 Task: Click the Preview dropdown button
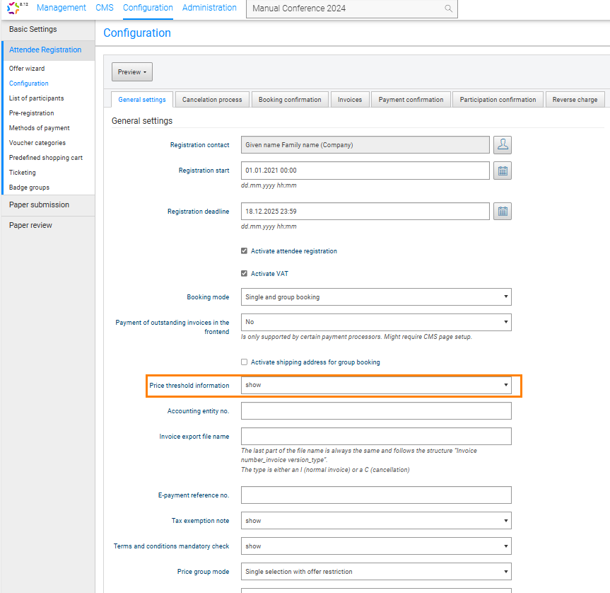[x=132, y=72]
